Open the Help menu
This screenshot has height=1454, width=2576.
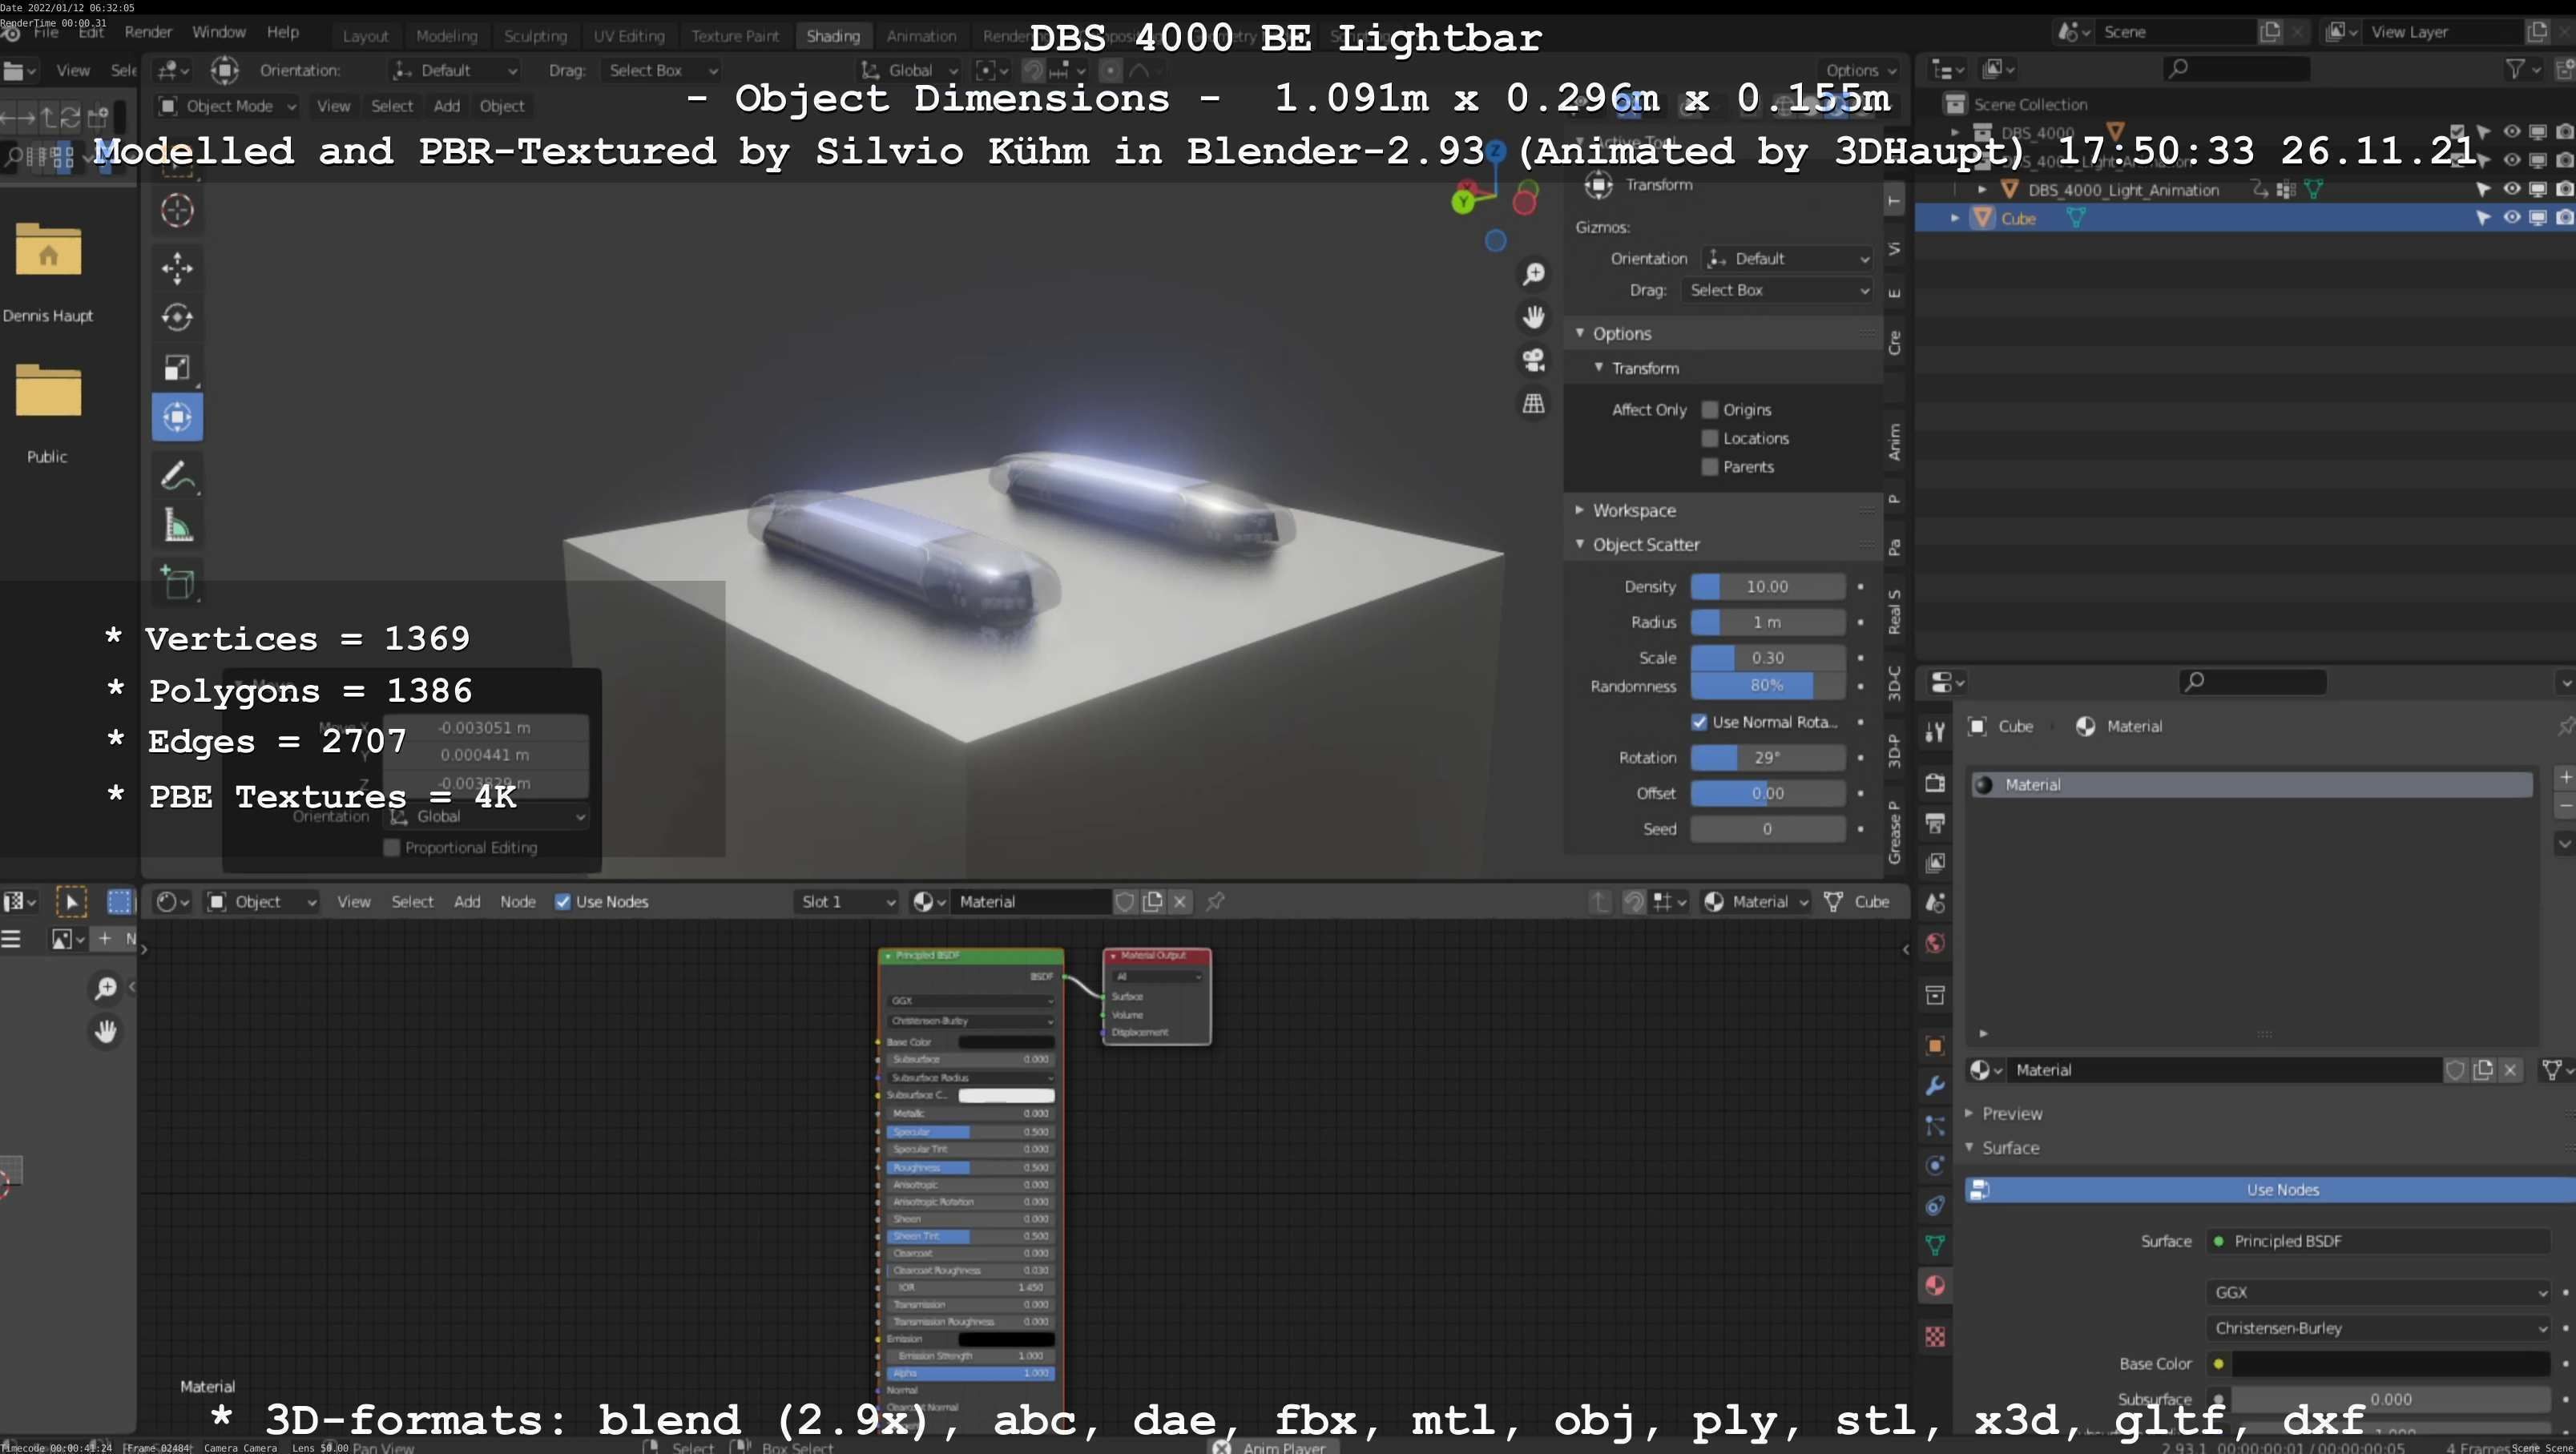tap(283, 32)
